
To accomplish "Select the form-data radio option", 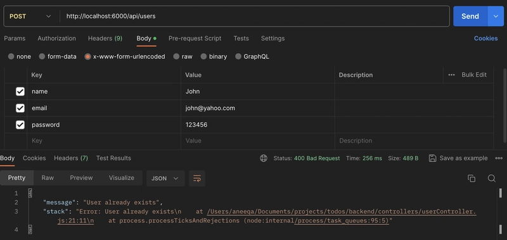I will [x=42, y=56].
